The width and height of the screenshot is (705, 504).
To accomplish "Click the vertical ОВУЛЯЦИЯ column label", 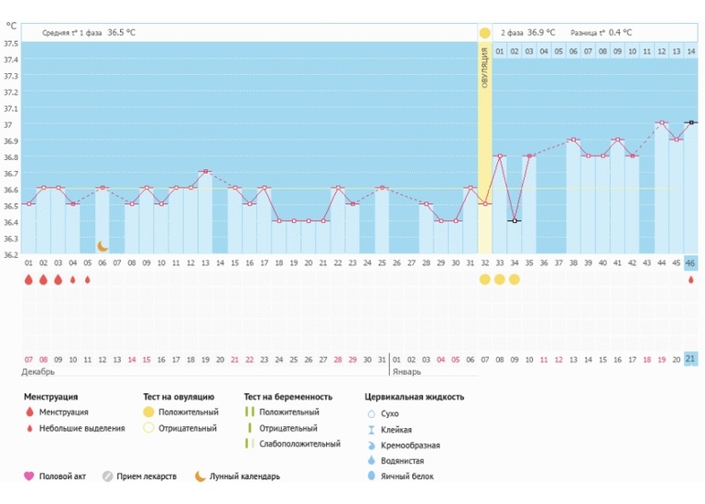I will (484, 69).
